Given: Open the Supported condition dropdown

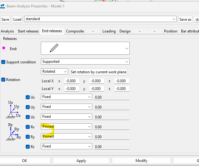Looking at the screenshot, I should (x=85, y=62).
